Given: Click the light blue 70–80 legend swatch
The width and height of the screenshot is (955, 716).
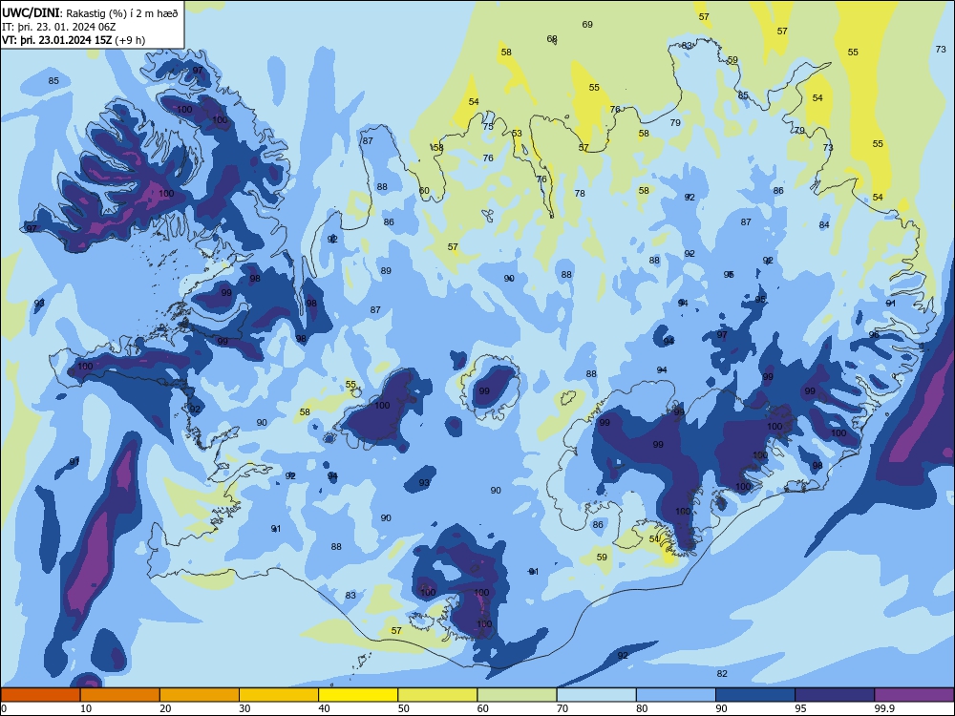Looking at the screenshot, I should [x=596, y=695].
